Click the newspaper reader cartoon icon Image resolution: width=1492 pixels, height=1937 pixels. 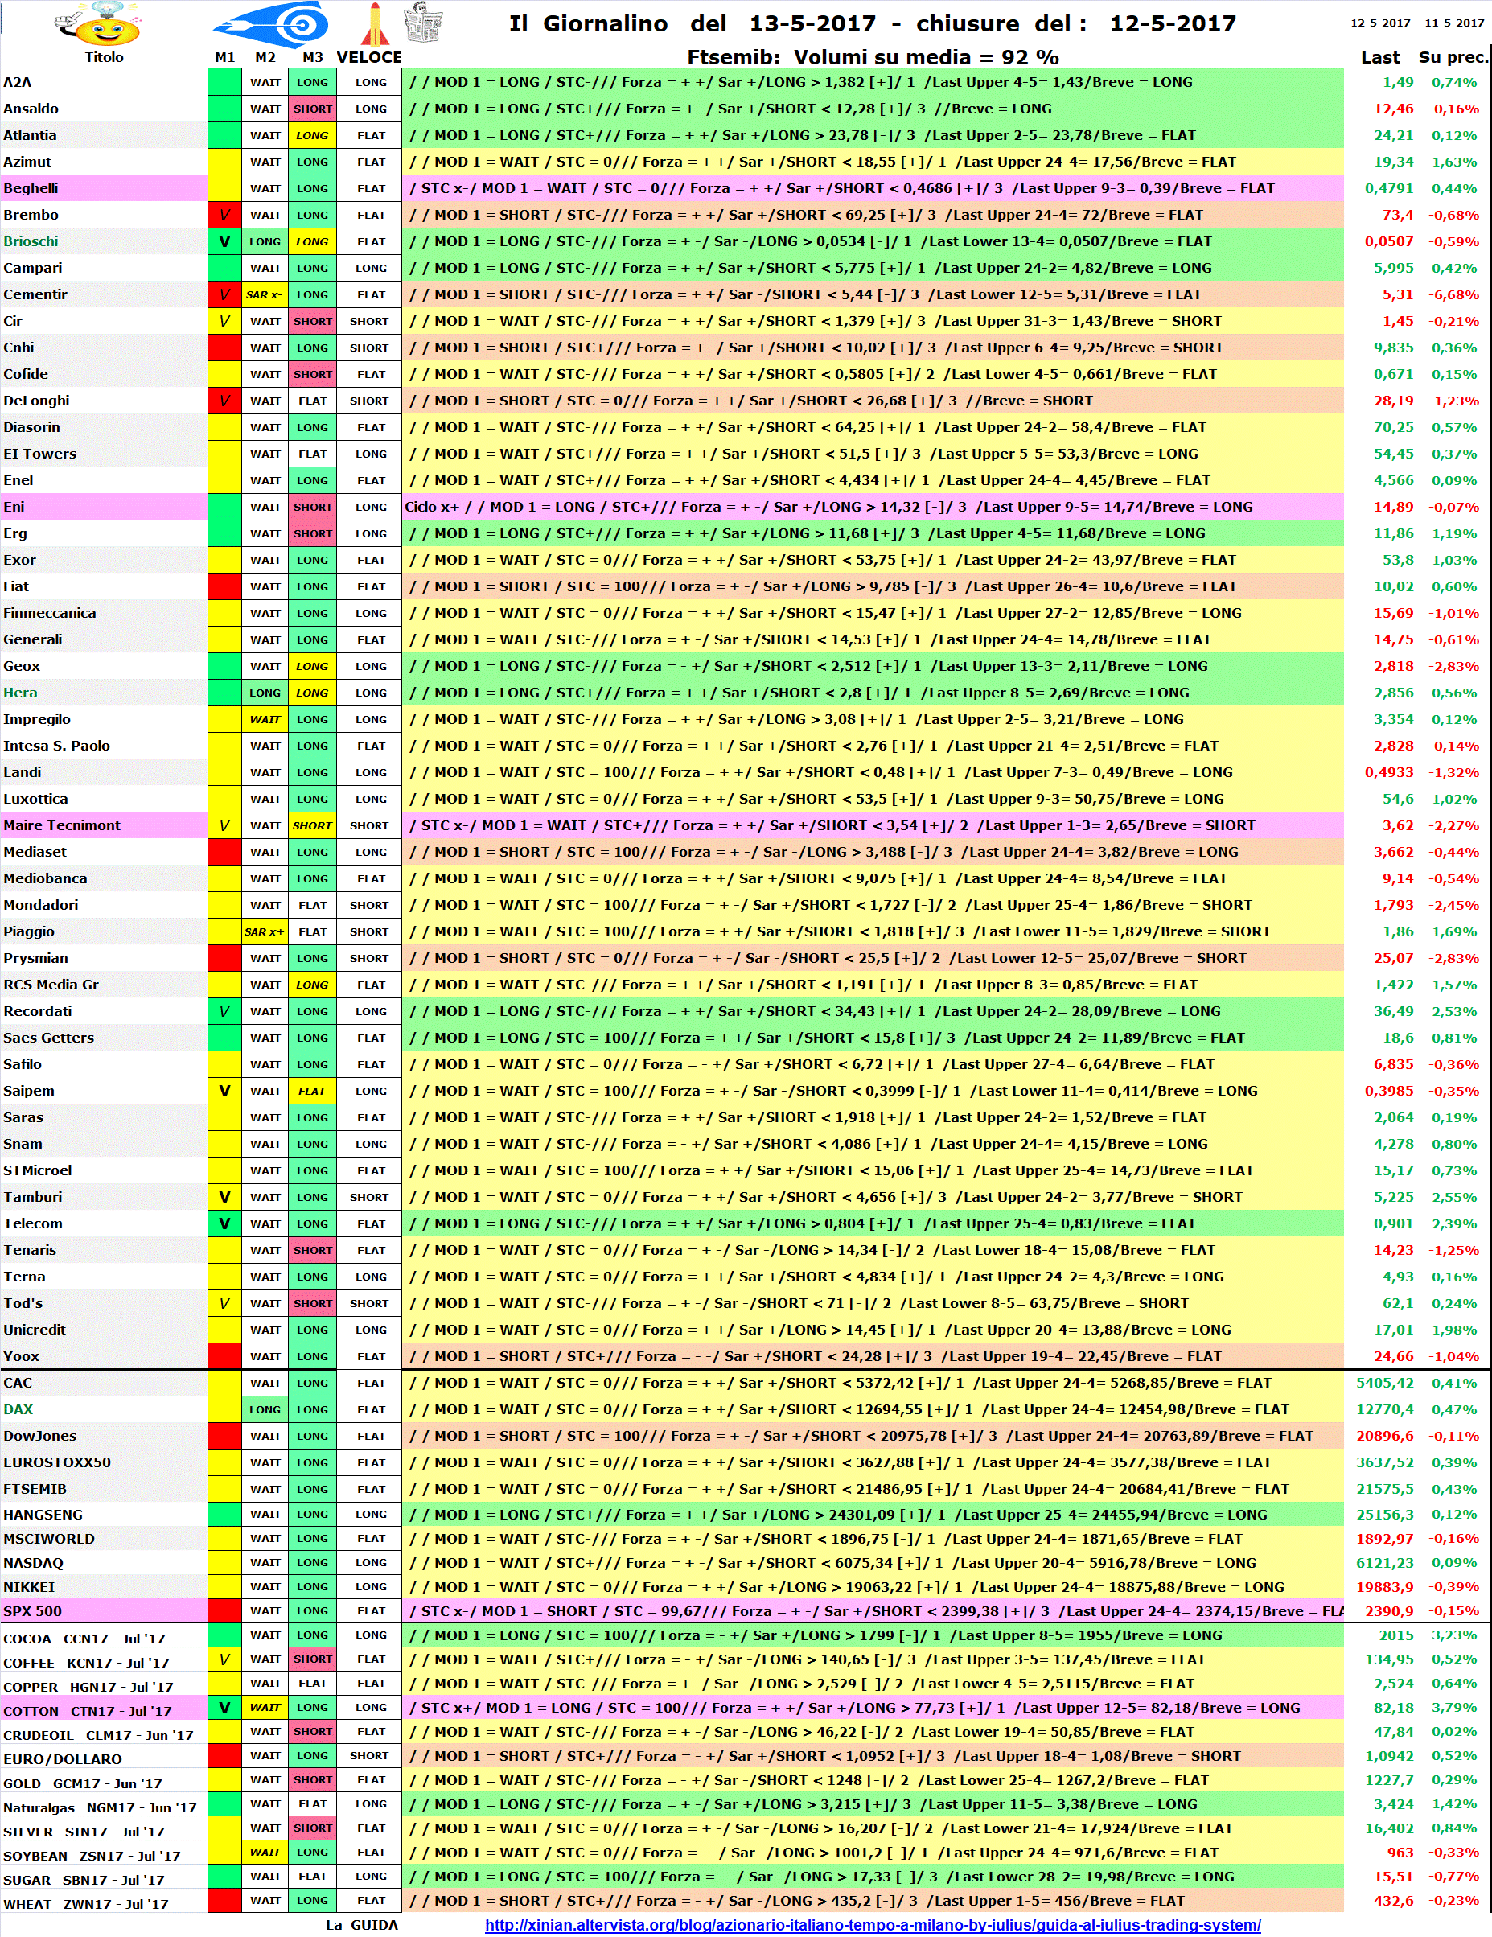point(422,23)
